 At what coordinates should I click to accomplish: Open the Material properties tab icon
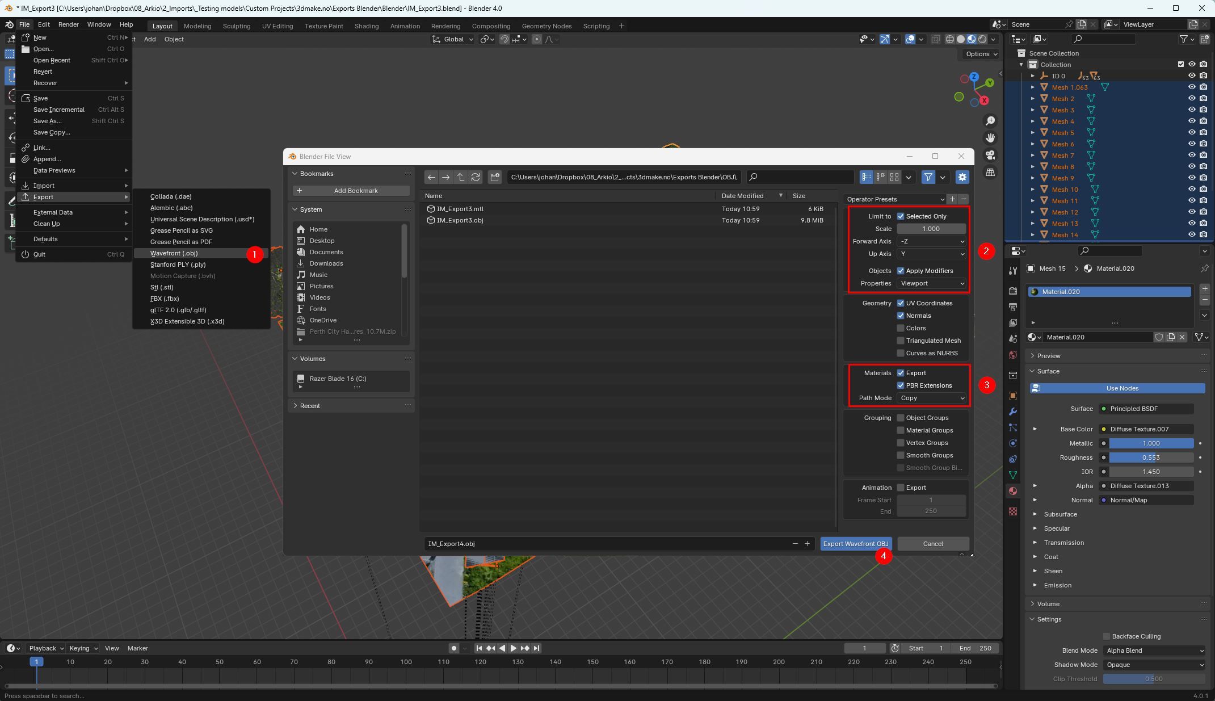1013,491
